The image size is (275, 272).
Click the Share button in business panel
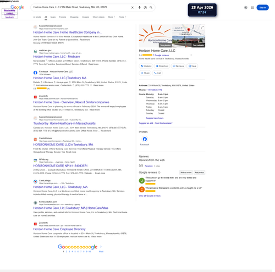click(x=145, y=73)
